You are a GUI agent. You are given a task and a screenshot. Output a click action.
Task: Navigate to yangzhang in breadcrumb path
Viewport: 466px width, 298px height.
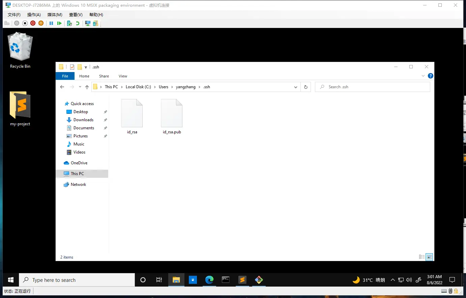(185, 87)
